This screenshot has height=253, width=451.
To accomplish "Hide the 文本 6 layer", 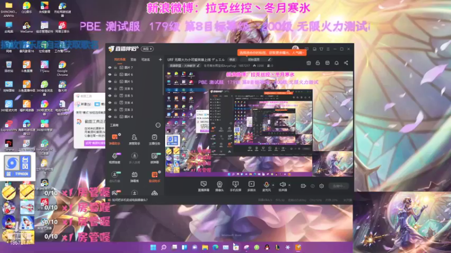I will pyautogui.click(x=109, y=89).
